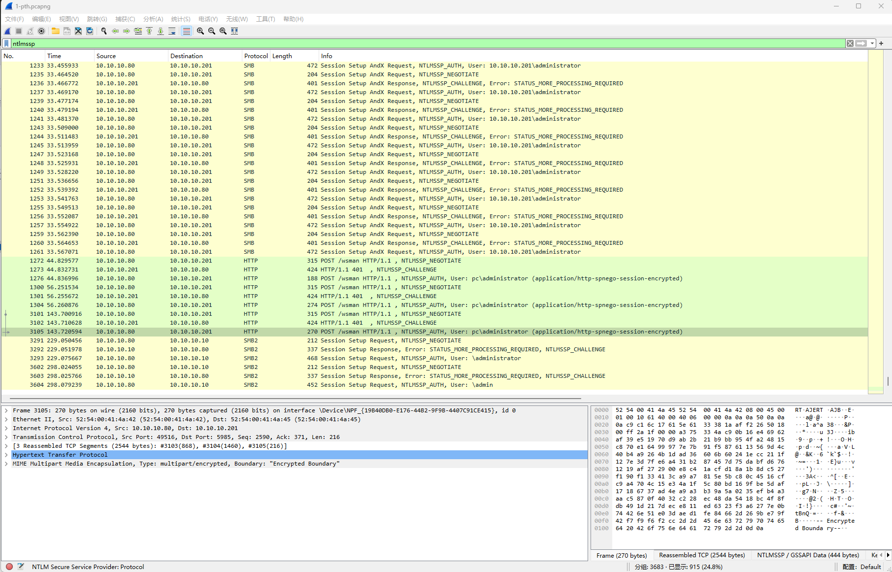
Task: Click the Find packet magnifier icon
Action: tap(104, 31)
